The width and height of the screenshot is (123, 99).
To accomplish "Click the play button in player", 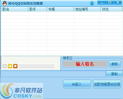I will click(5, 66).
